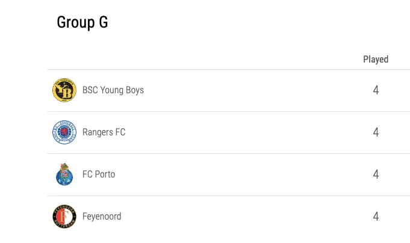
Task: Click empty space in BSC Young Boys row
Action: coord(253,90)
